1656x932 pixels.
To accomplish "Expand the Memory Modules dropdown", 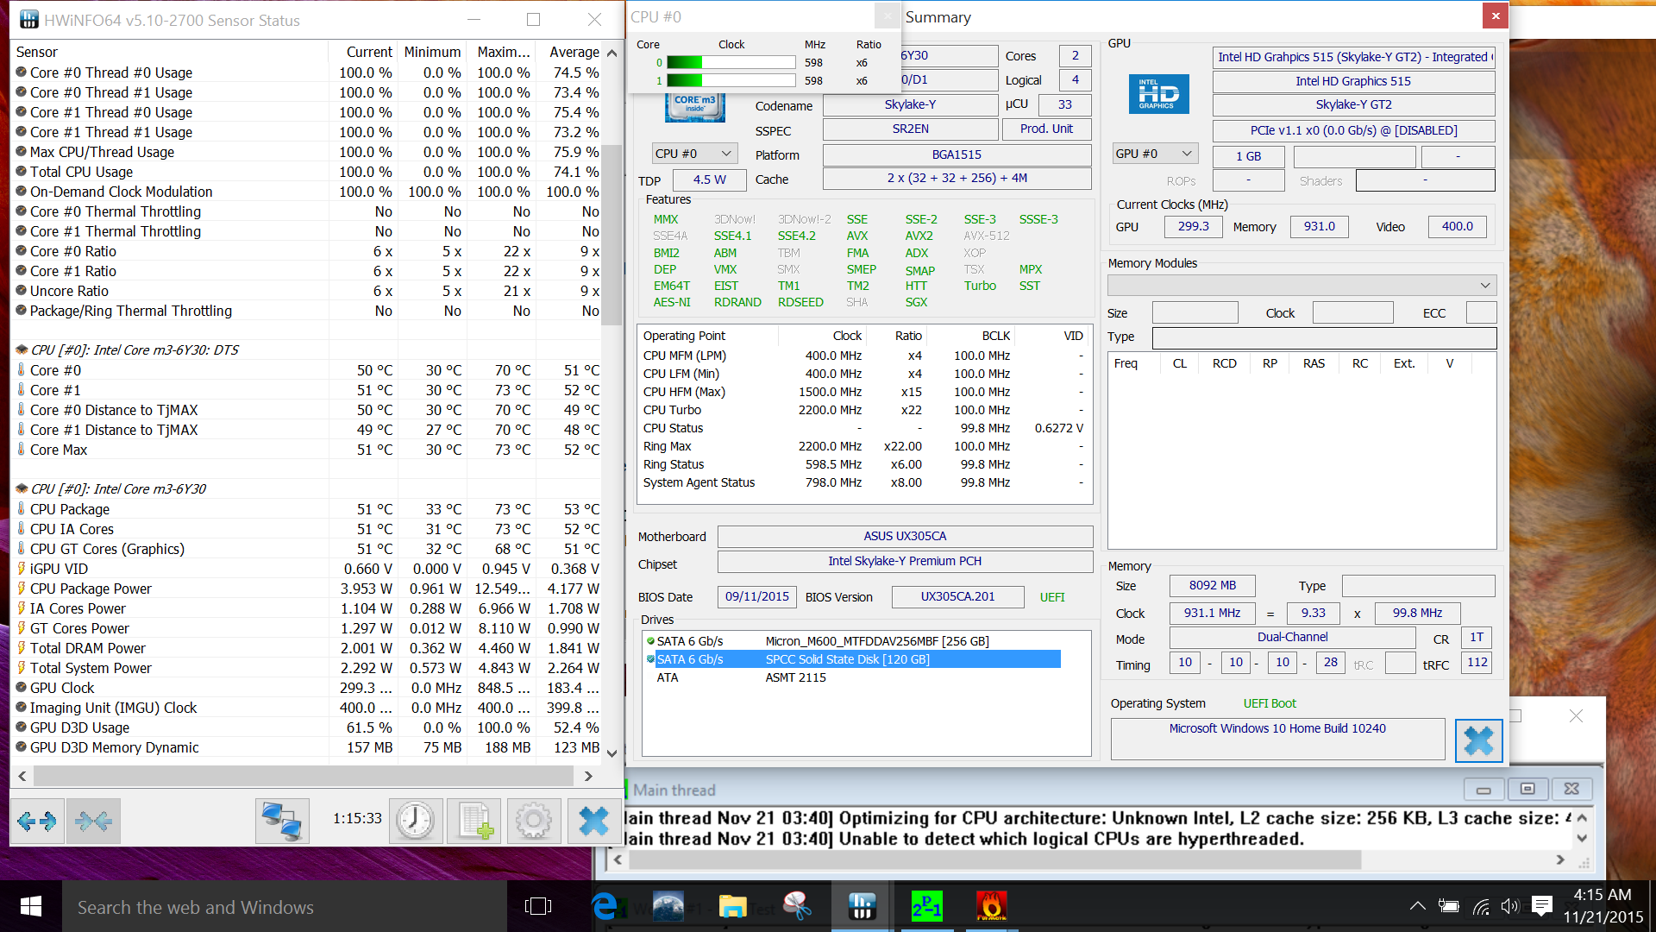I will [x=1302, y=286].
